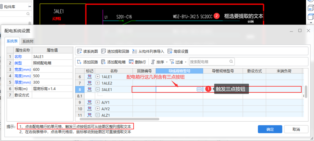Open 高级设置 advanced settings
This screenshot has height=141, width=314.
[178, 51]
